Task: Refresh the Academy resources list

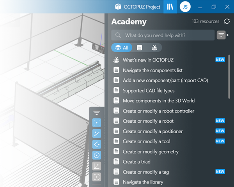Action: (227, 21)
